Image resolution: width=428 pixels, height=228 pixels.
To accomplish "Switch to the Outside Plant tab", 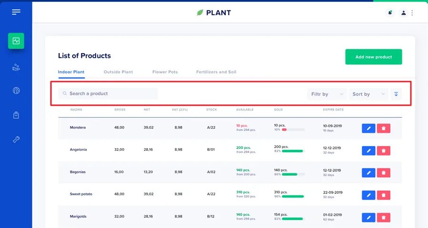I will pyautogui.click(x=118, y=72).
